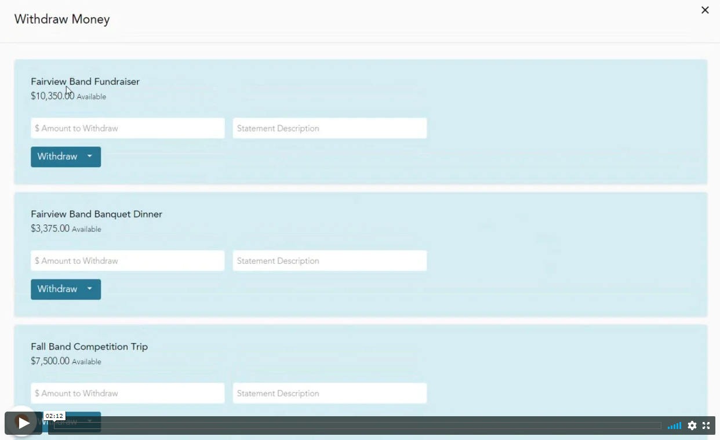The width and height of the screenshot is (720, 440).
Task: Focus Statement Description for Fall Band Competition Trip
Action: click(x=329, y=393)
